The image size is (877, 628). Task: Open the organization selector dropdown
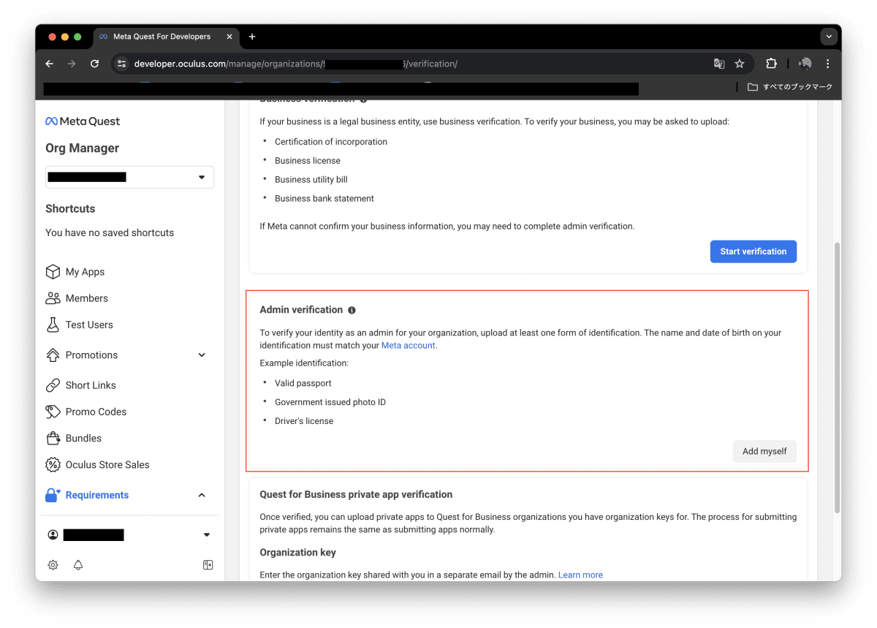(129, 177)
